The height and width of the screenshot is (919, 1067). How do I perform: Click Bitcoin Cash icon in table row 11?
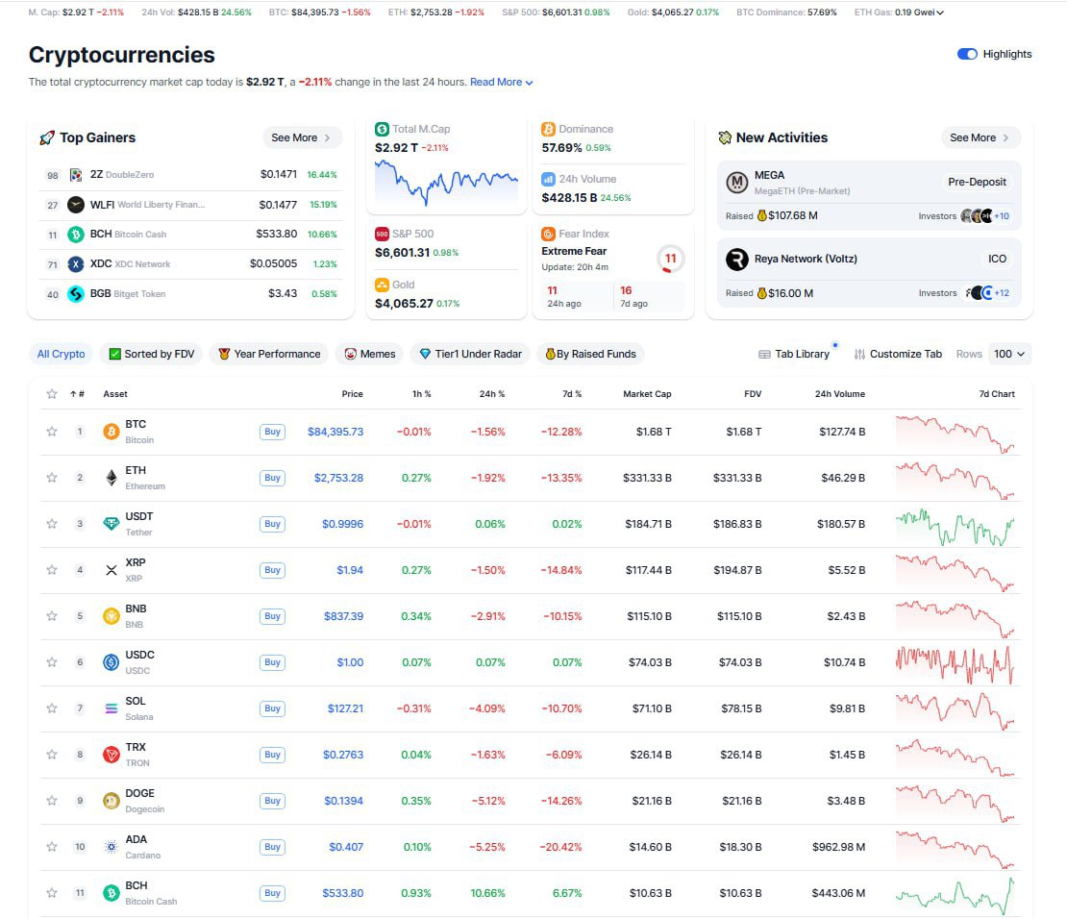point(111,893)
